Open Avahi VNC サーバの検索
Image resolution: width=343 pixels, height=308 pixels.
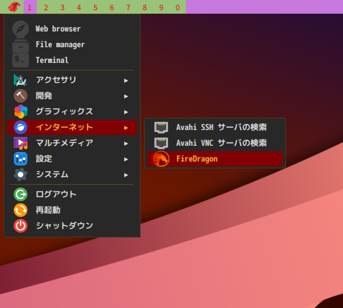[x=215, y=143]
